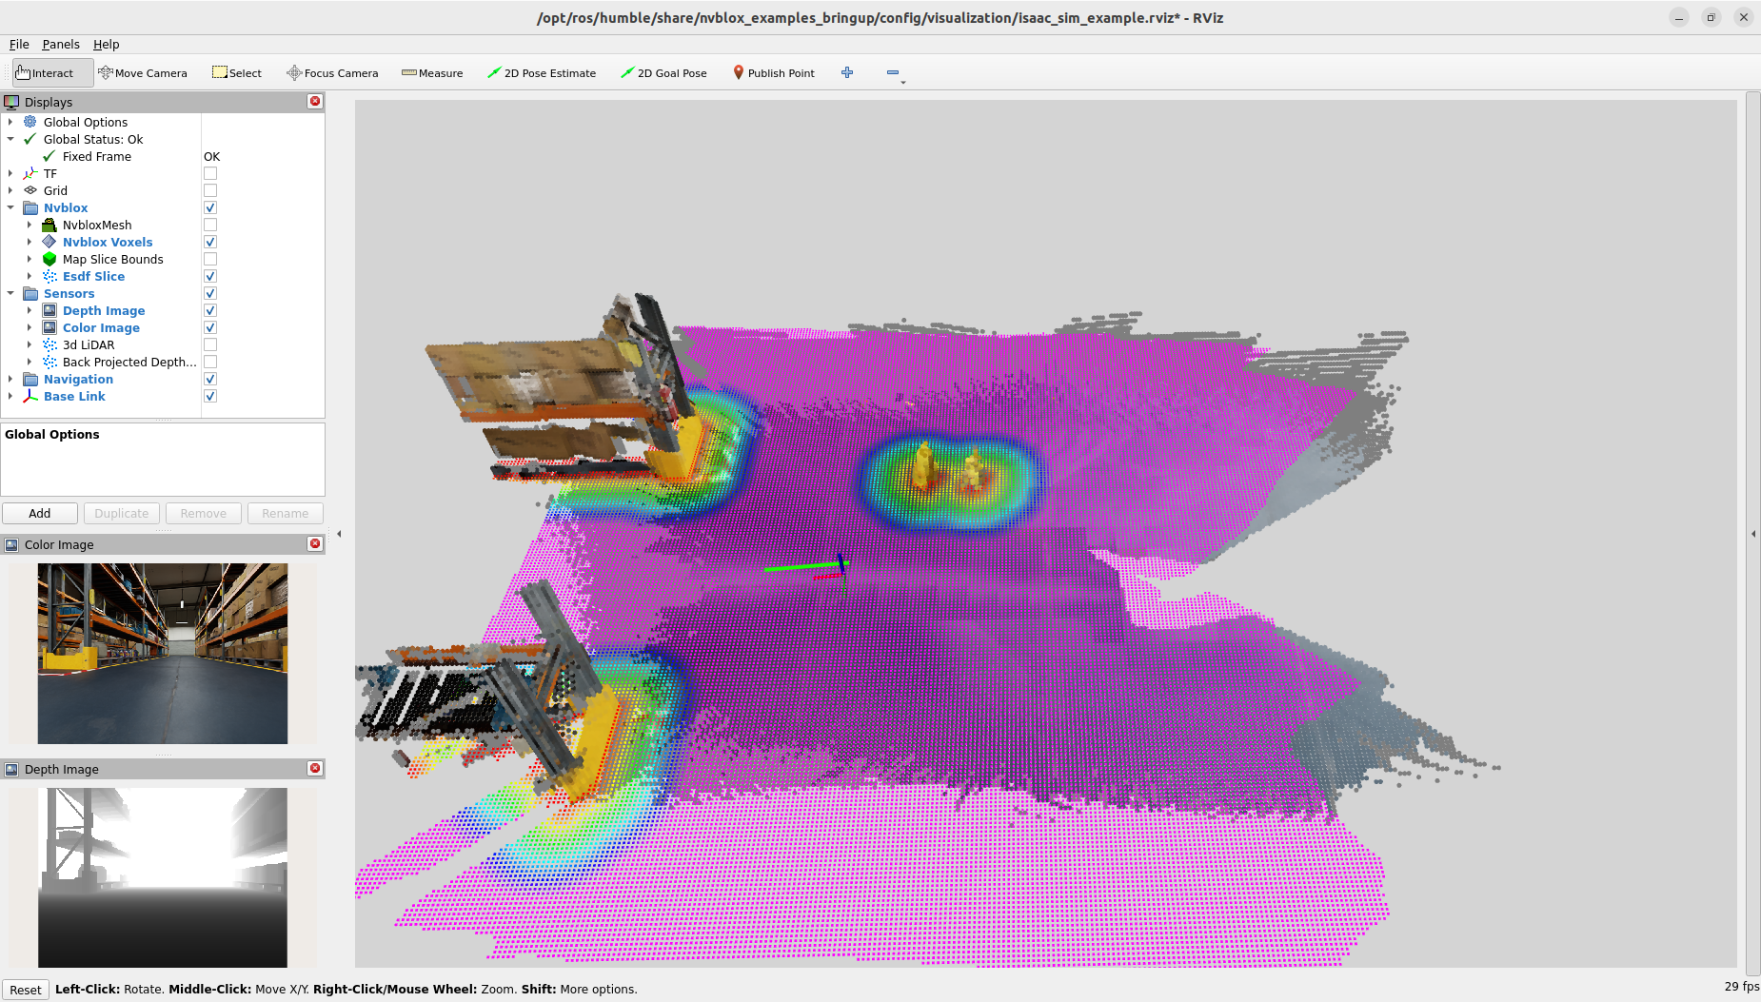
Task: Turn on the NvbloxMesh display
Action: click(x=210, y=226)
